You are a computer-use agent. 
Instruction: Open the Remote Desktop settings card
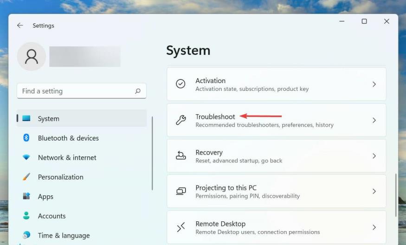point(277,227)
